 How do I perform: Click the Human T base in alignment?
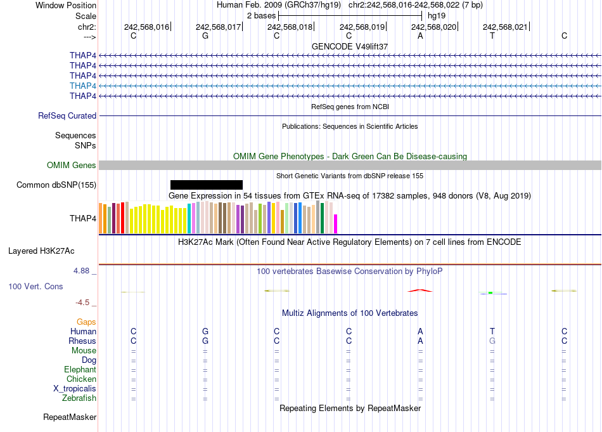coord(492,331)
